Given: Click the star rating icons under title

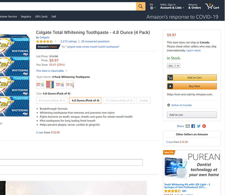Looking at the screenshot, I should click(x=44, y=41).
